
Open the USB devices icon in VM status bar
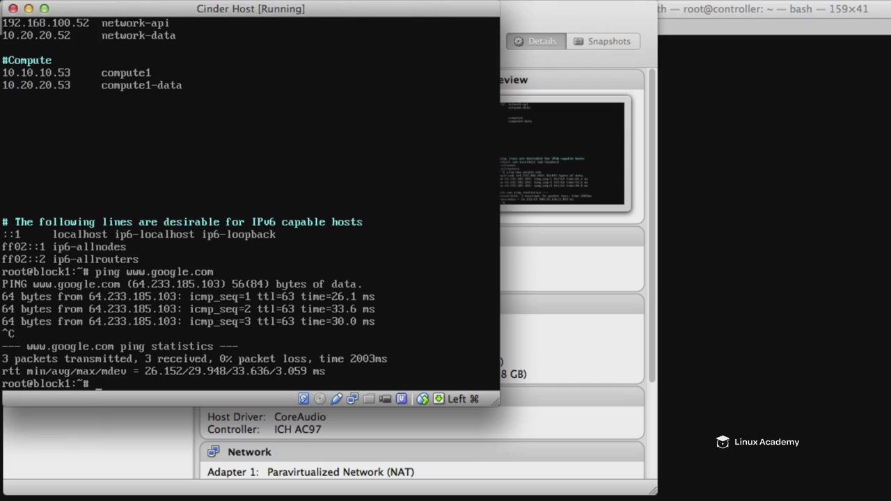point(336,399)
